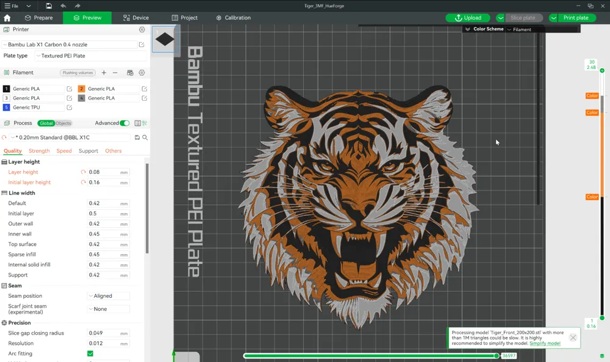Click the redo arrow icon

point(77,6)
